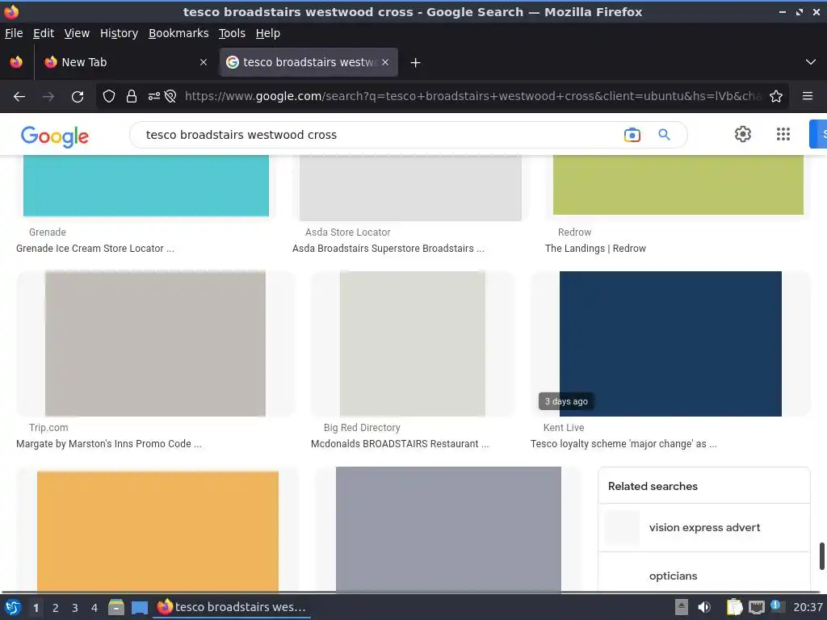Click the page vertical scrollbar handle
The image size is (827, 620).
pyautogui.click(x=821, y=556)
